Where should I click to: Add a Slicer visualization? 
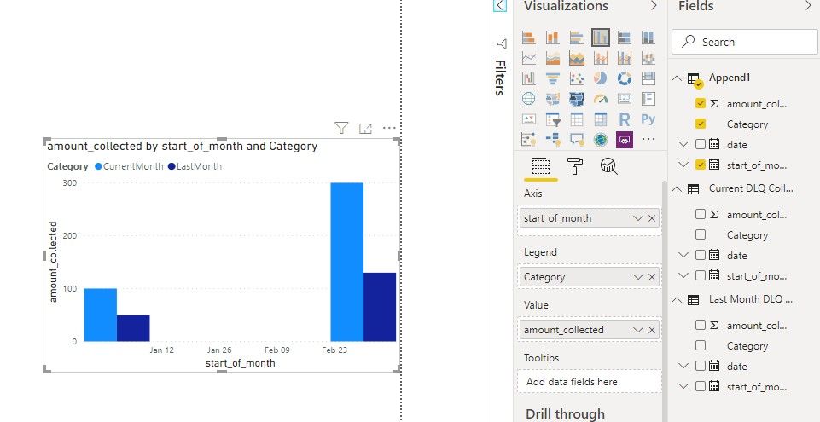click(x=553, y=119)
